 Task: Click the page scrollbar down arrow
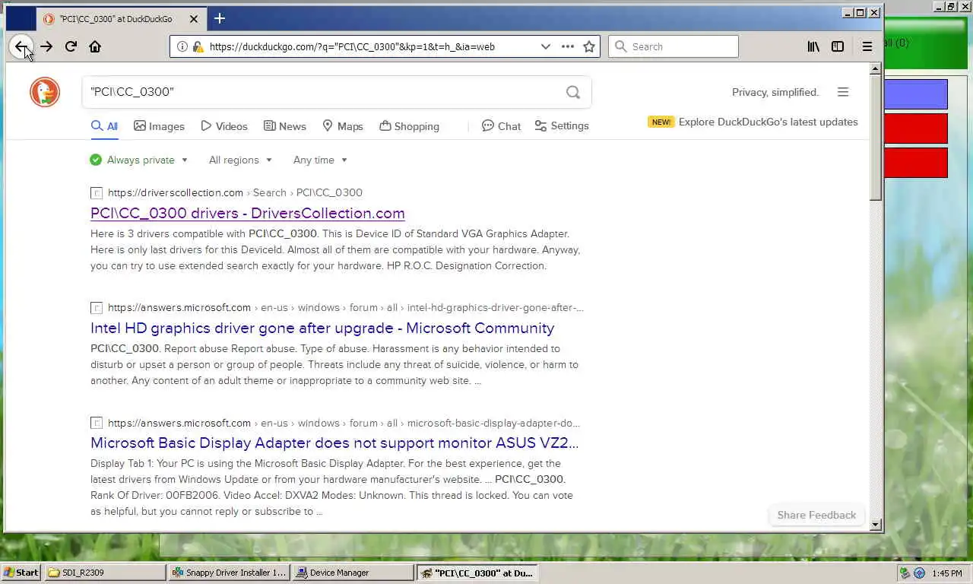point(875,524)
